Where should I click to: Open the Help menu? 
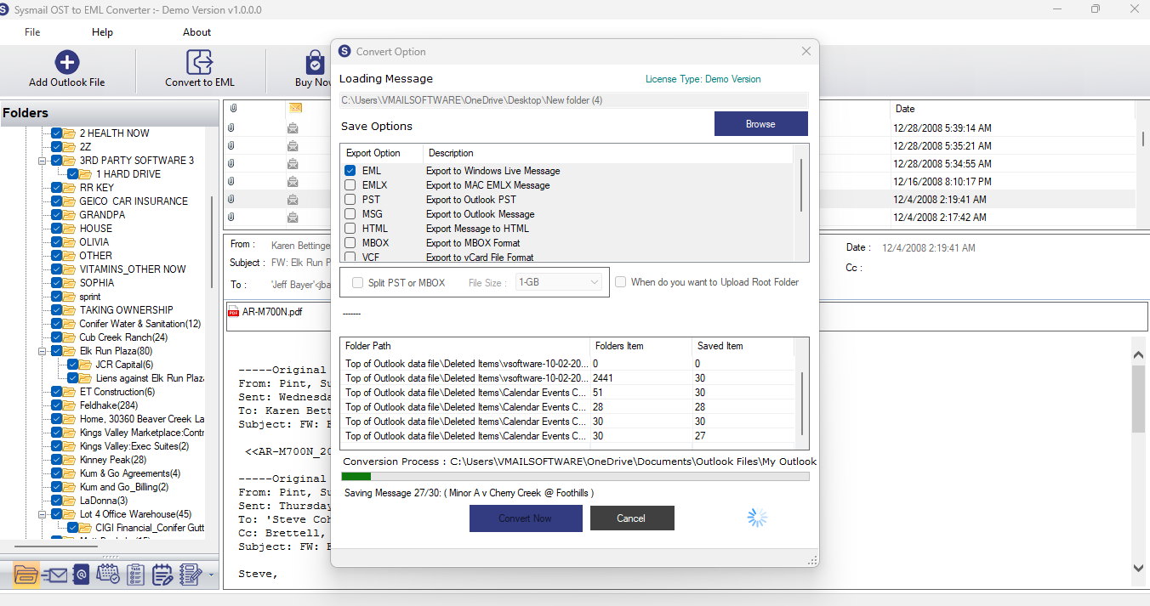point(102,32)
